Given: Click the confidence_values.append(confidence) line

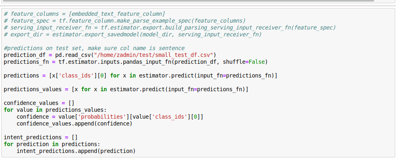Looking at the screenshot, I should 75,123.
